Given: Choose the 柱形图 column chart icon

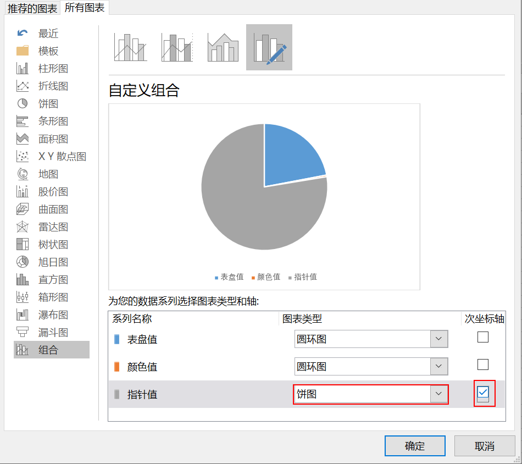Looking at the screenshot, I should pyautogui.click(x=23, y=68).
